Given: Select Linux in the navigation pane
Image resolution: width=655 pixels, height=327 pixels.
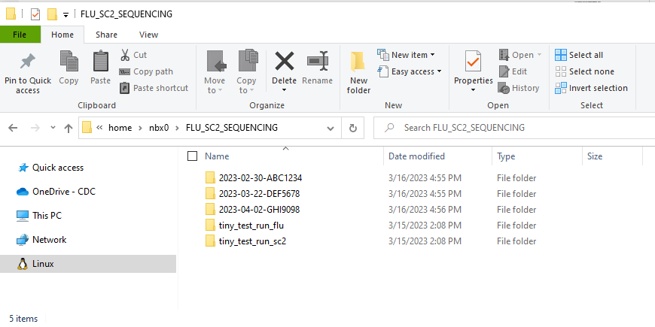Looking at the screenshot, I should pyautogui.click(x=43, y=264).
